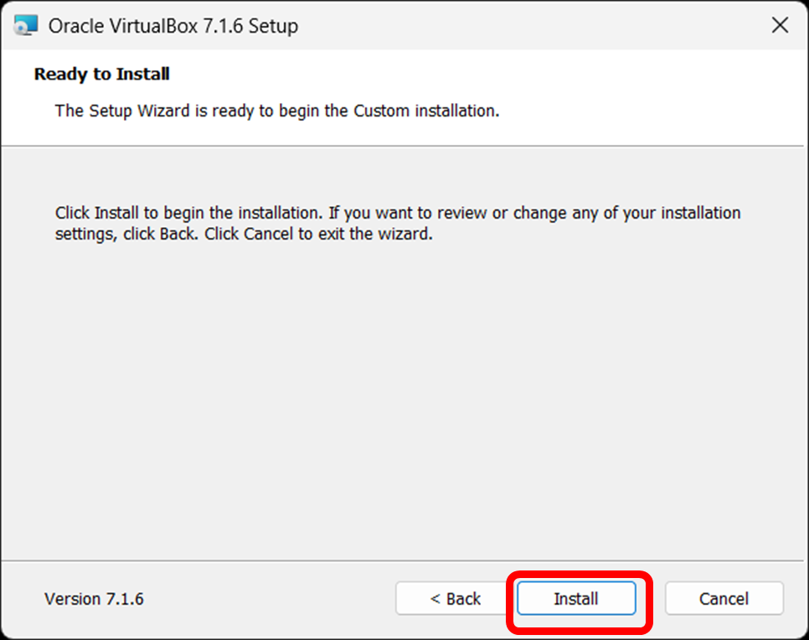
Task: Close the VirtualBox Setup window
Action: [780, 25]
